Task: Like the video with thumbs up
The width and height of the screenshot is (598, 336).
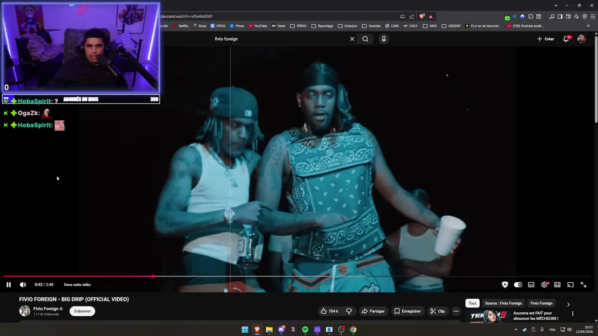Action: pyautogui.click(x=329, y=311)
